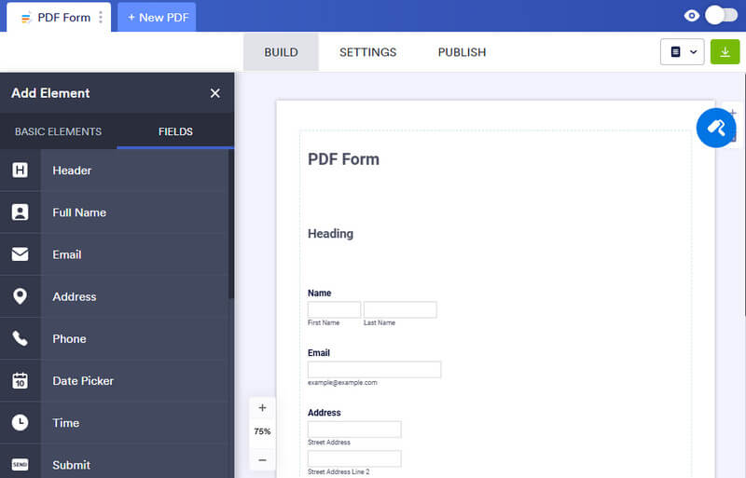Switch to the Fields tab
This screenshot has width=746, height=478.
[x=175, y=131]
